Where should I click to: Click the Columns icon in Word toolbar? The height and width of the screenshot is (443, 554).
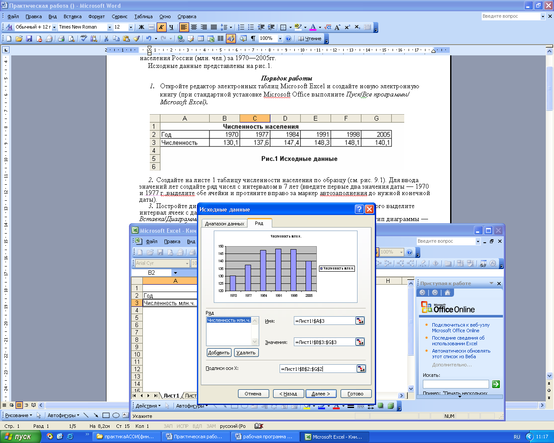221,39
